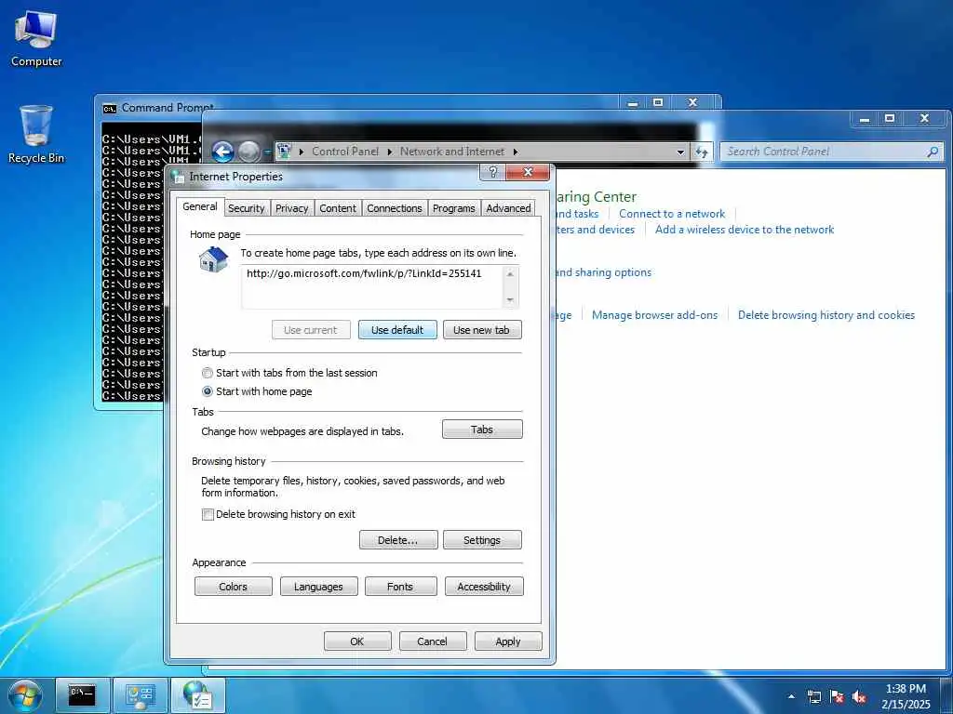This screenshot has width=953, height=714.
Task: Click home page field scroll down arrow
Action: click(x=511, y=300)
